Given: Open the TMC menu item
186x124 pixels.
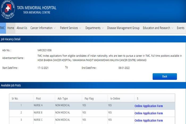Looking at the screenshot, I should click(x=2, y=28).
